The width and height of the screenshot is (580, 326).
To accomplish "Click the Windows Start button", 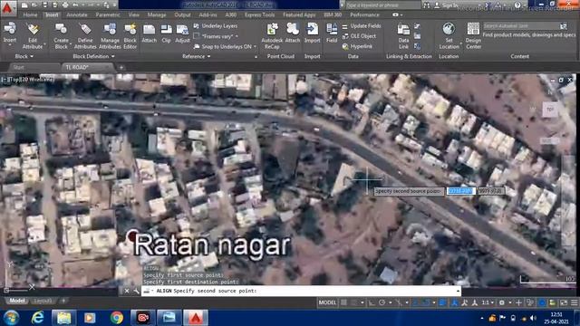I will point(11,318).
